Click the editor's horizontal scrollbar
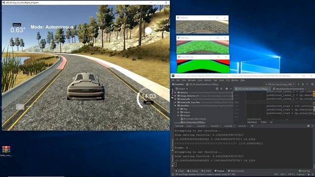The width and height of the screenshot is (315, 177). pos(254,119)
